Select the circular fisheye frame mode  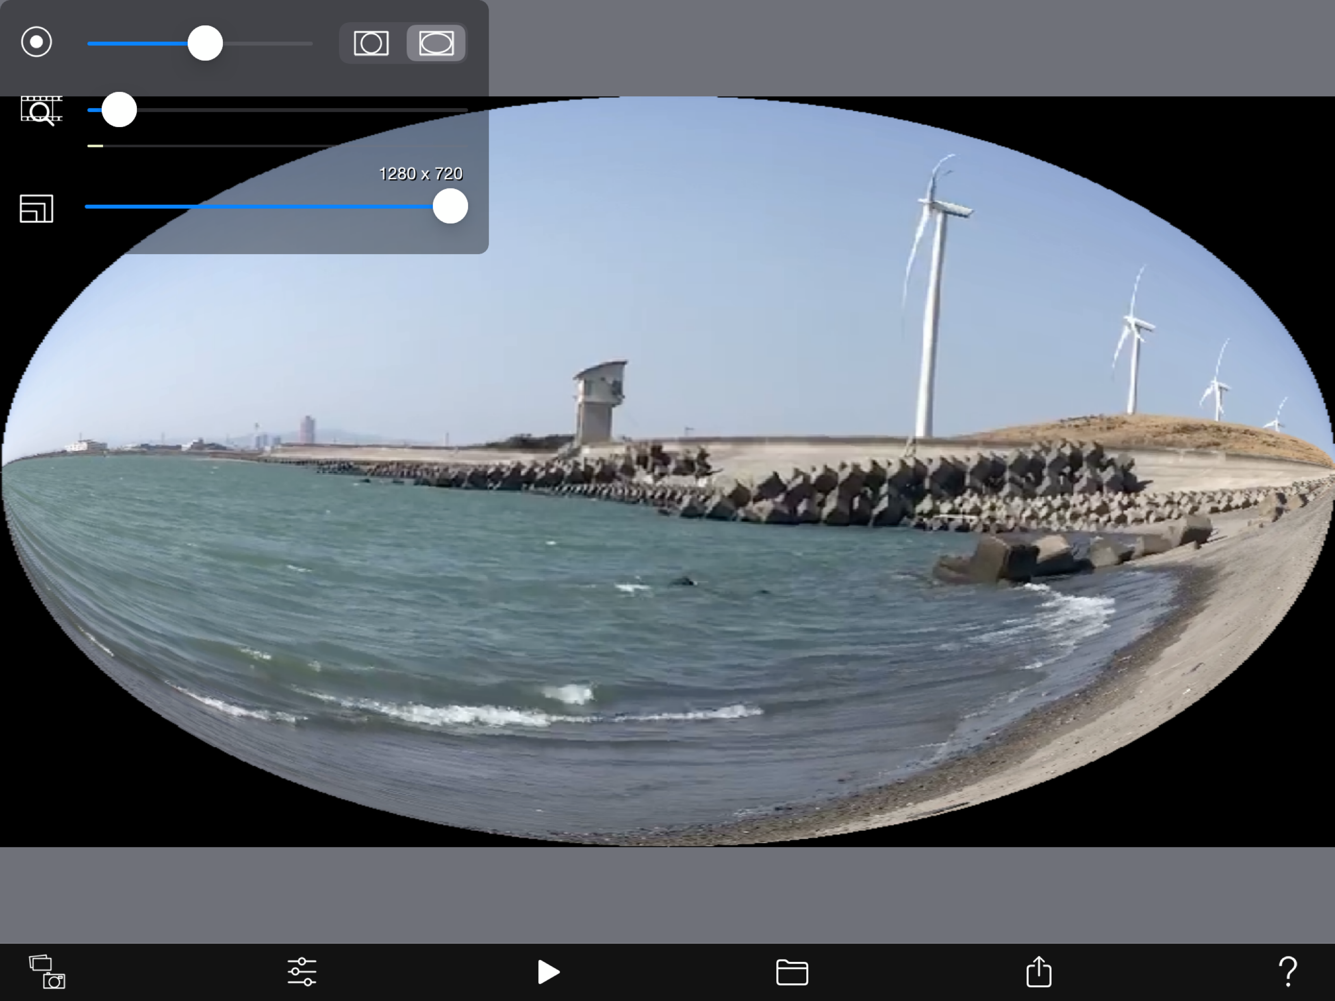371,44
